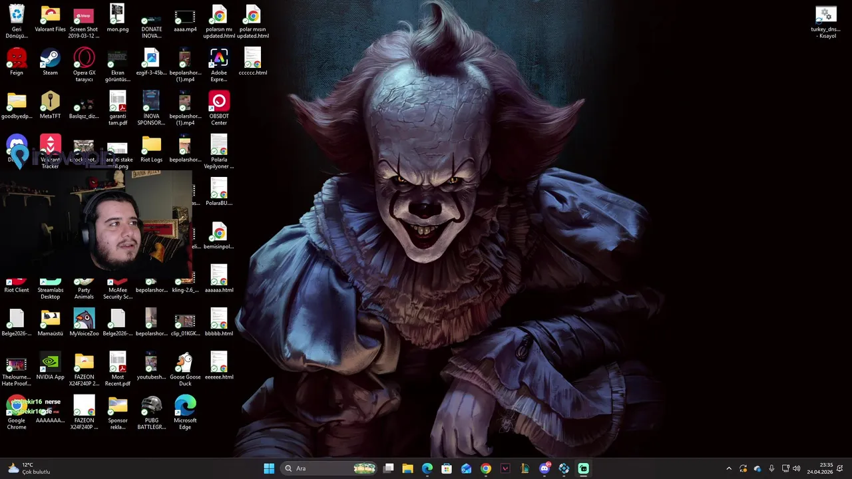
Task: Select the Polarla Vepilyoner html file
Action: [219, 151]
